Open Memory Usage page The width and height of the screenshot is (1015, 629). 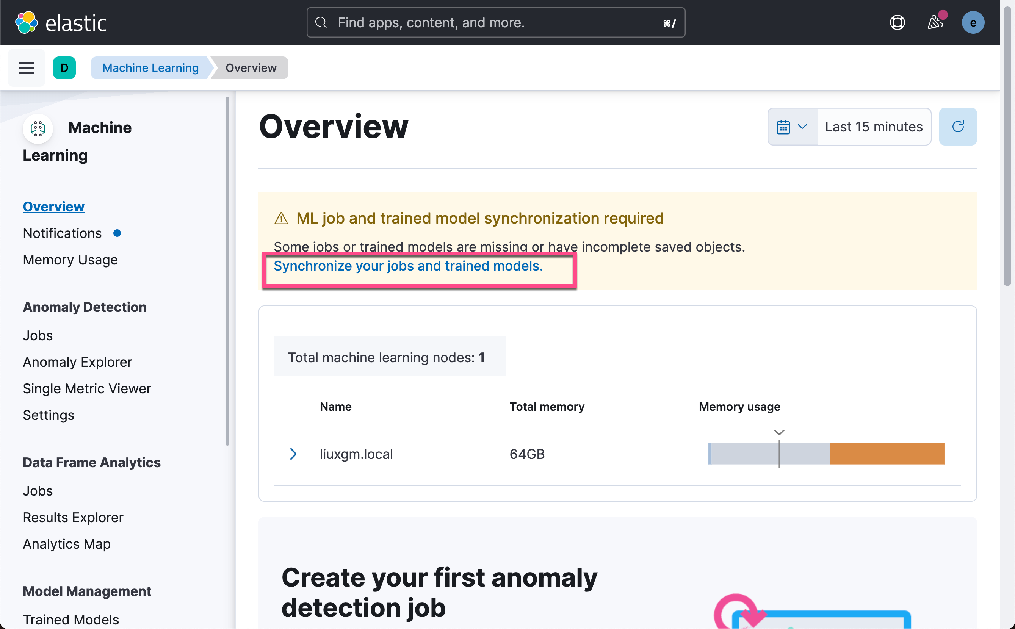70,260
